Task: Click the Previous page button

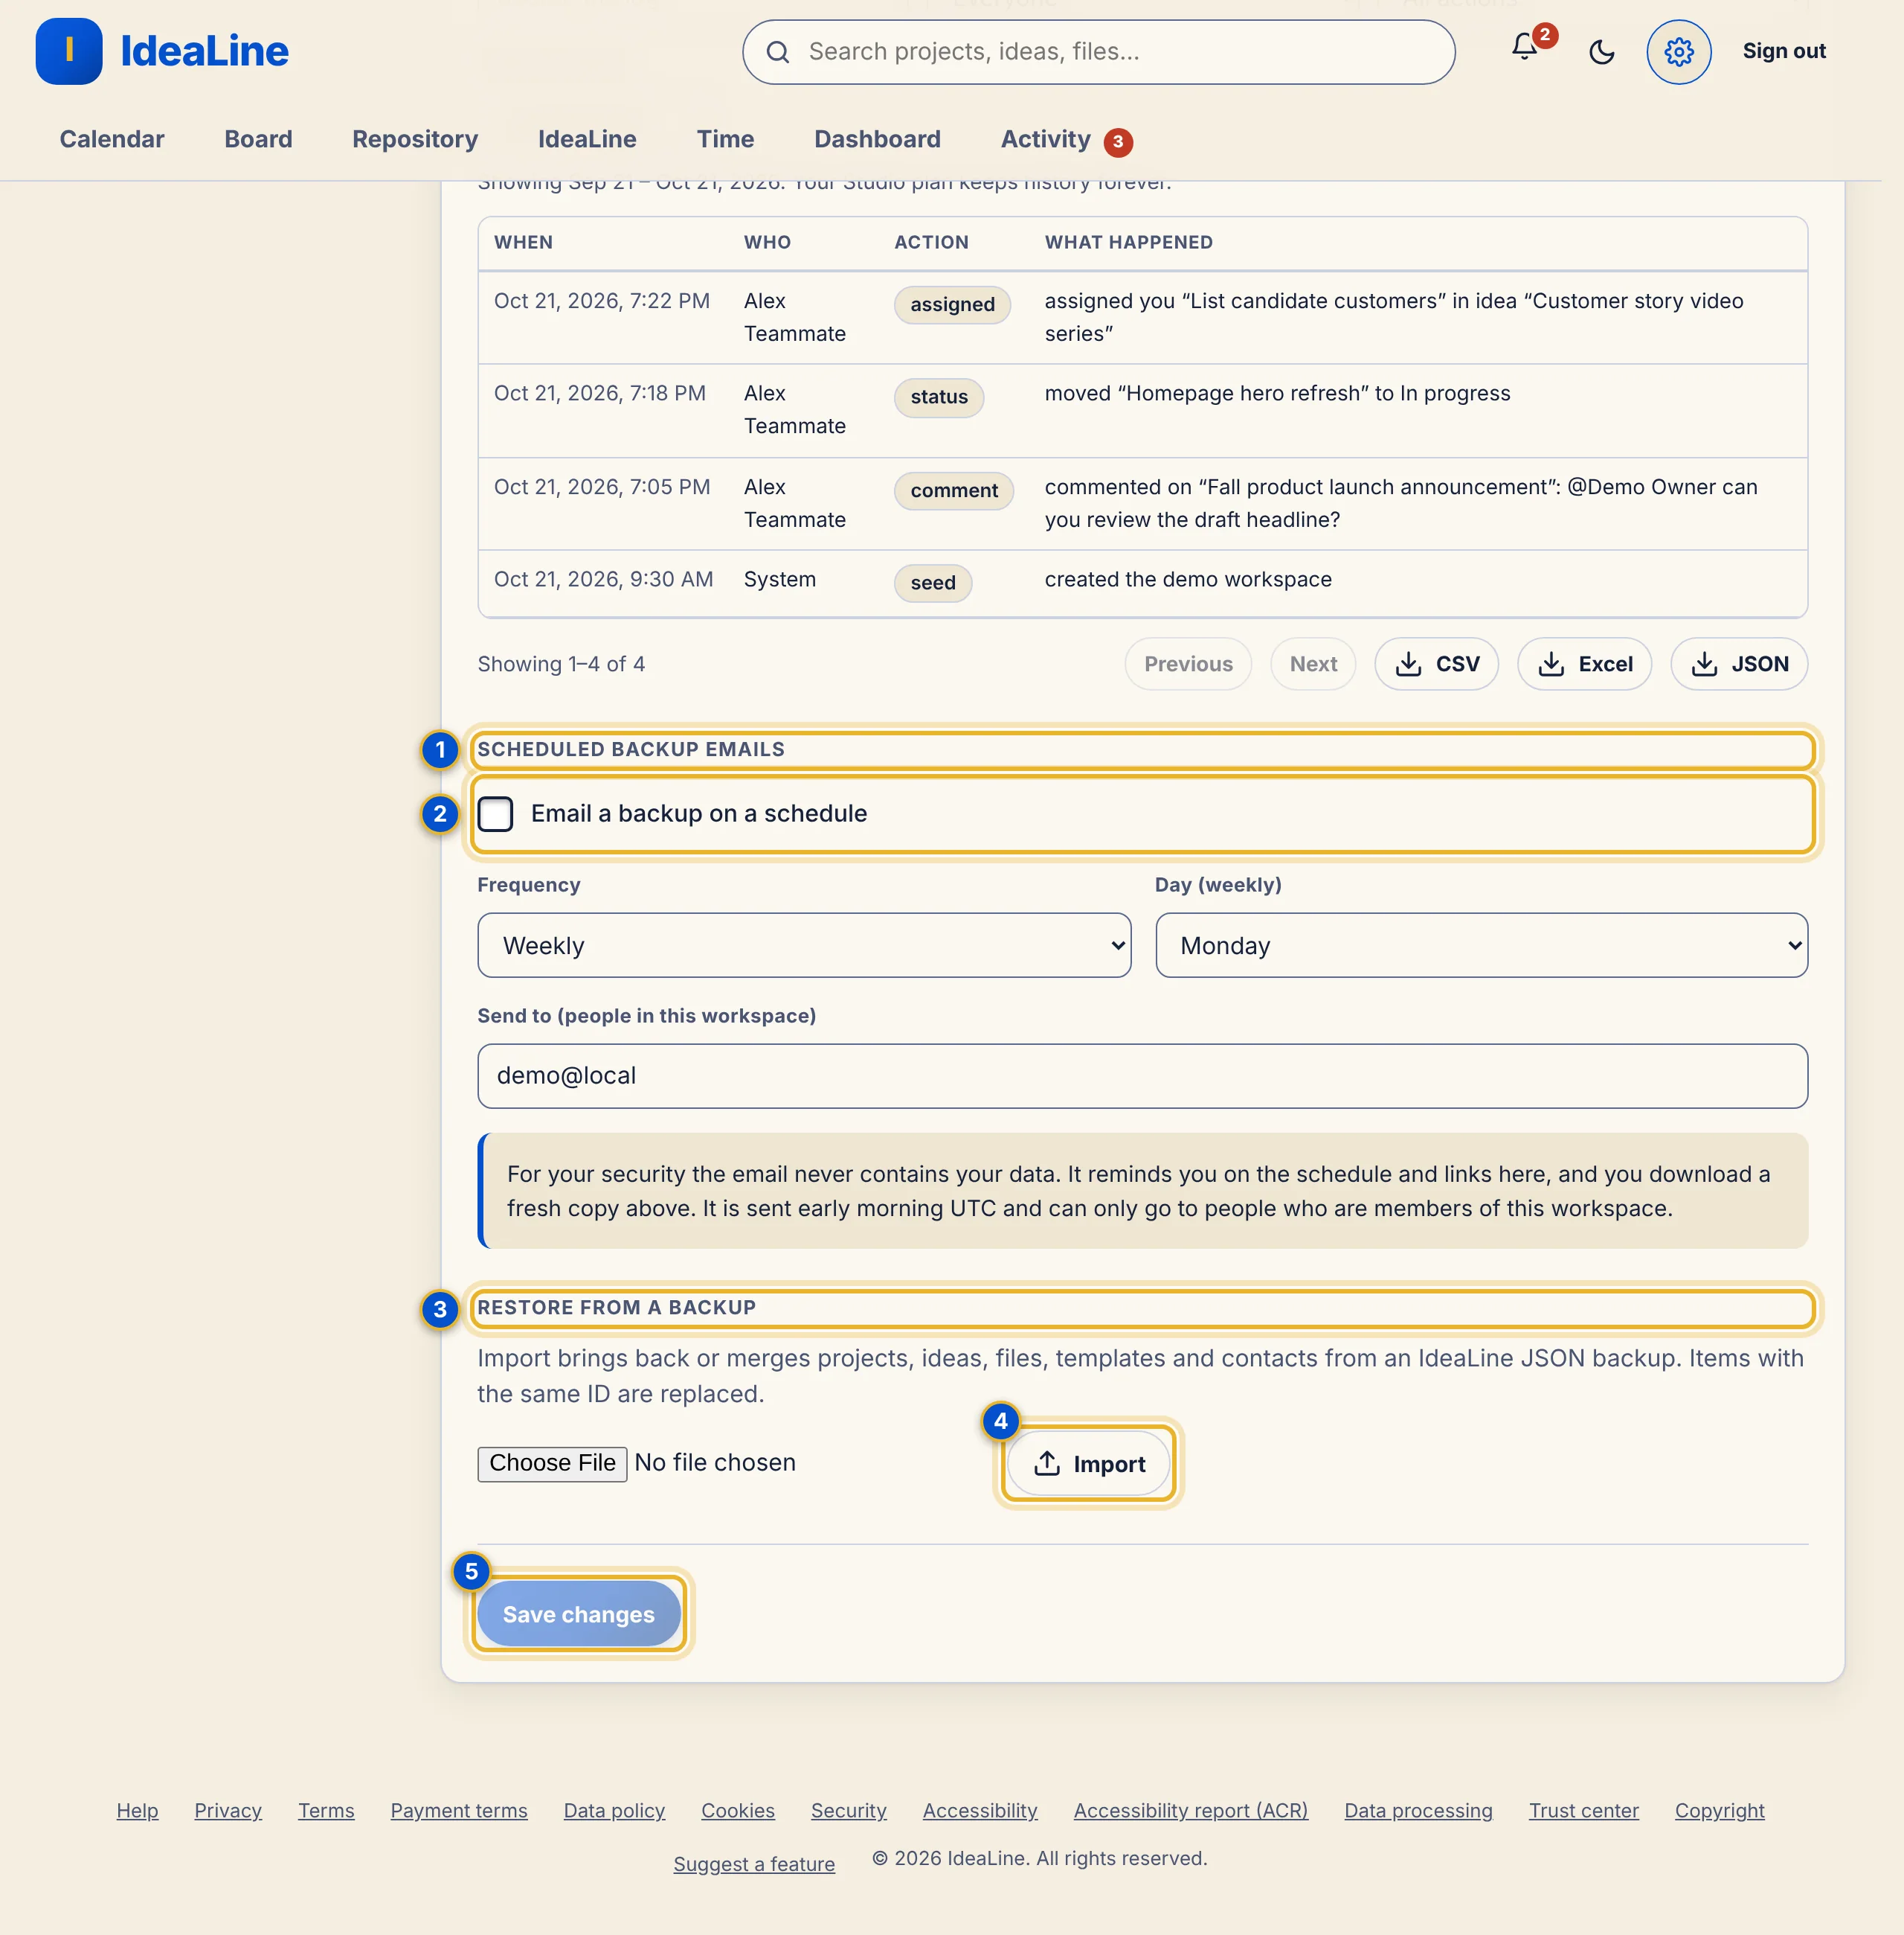Action: pos(1187,663)
